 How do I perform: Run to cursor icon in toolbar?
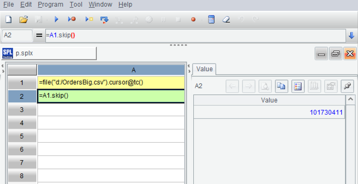[89, 20]
